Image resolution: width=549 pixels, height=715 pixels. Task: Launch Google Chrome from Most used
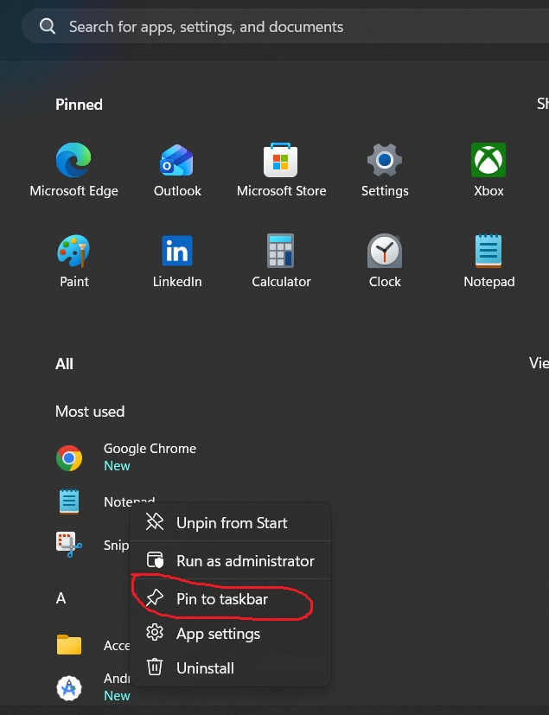126,457
